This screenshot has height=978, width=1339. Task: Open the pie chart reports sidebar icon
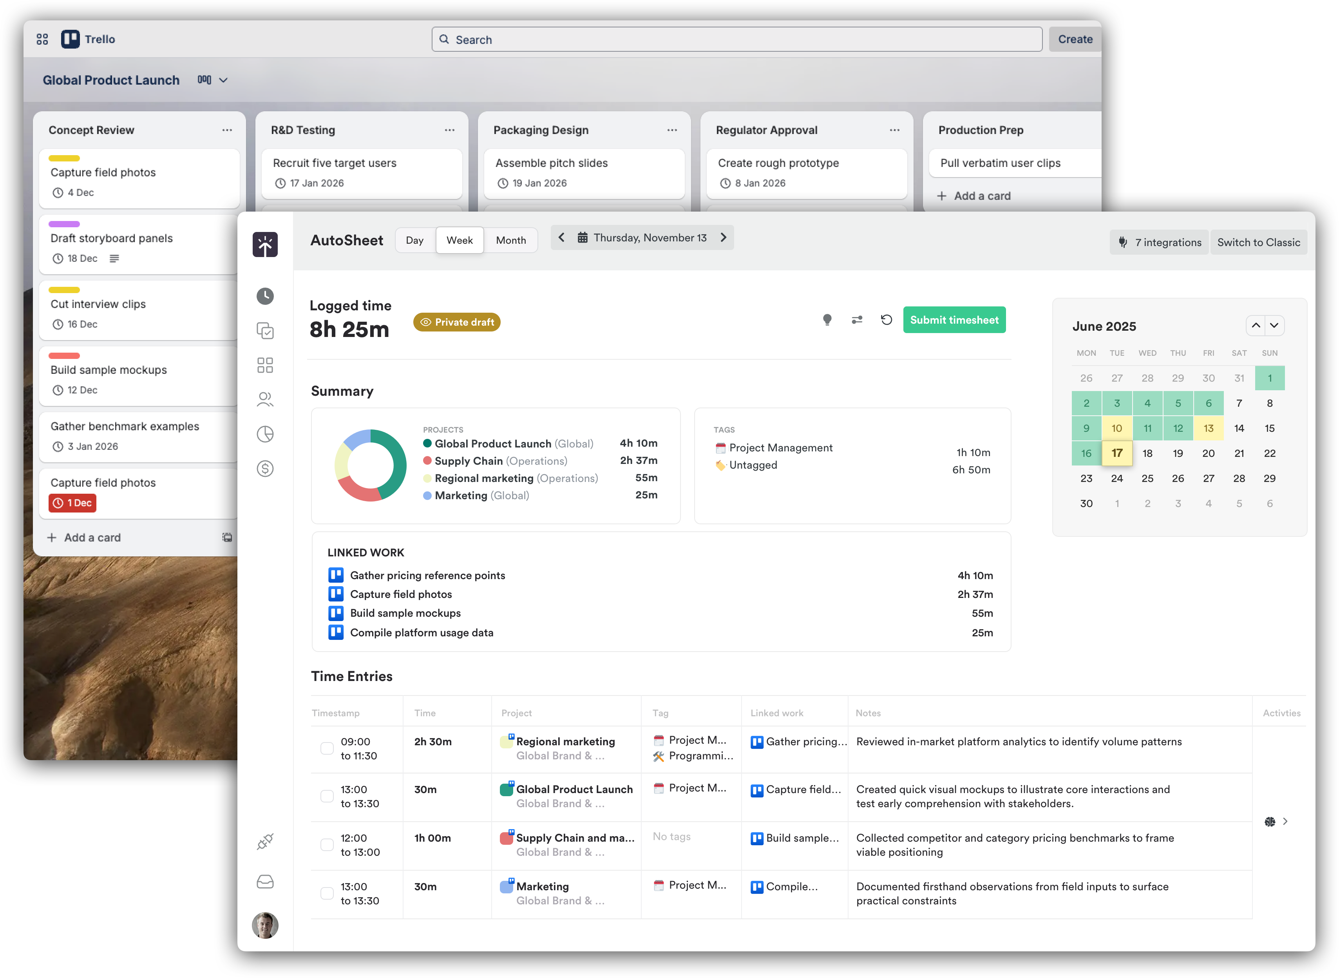click(264, 434)
